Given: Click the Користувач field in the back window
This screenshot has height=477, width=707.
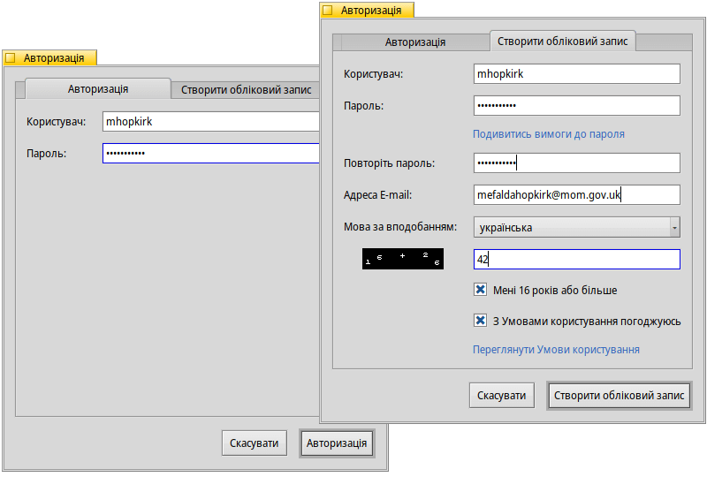Looking at the screenshot, I should pyautogui.click(x=210, y=122).
